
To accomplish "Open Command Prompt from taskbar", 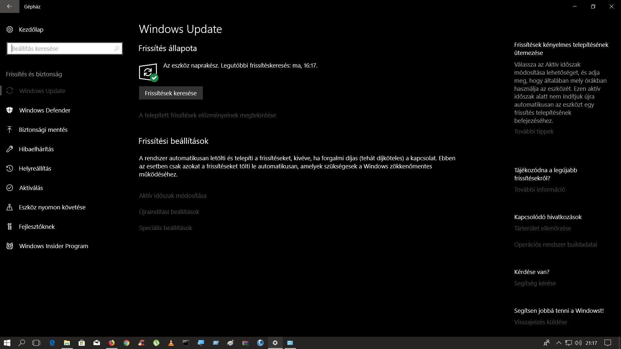I will (186, 343).
